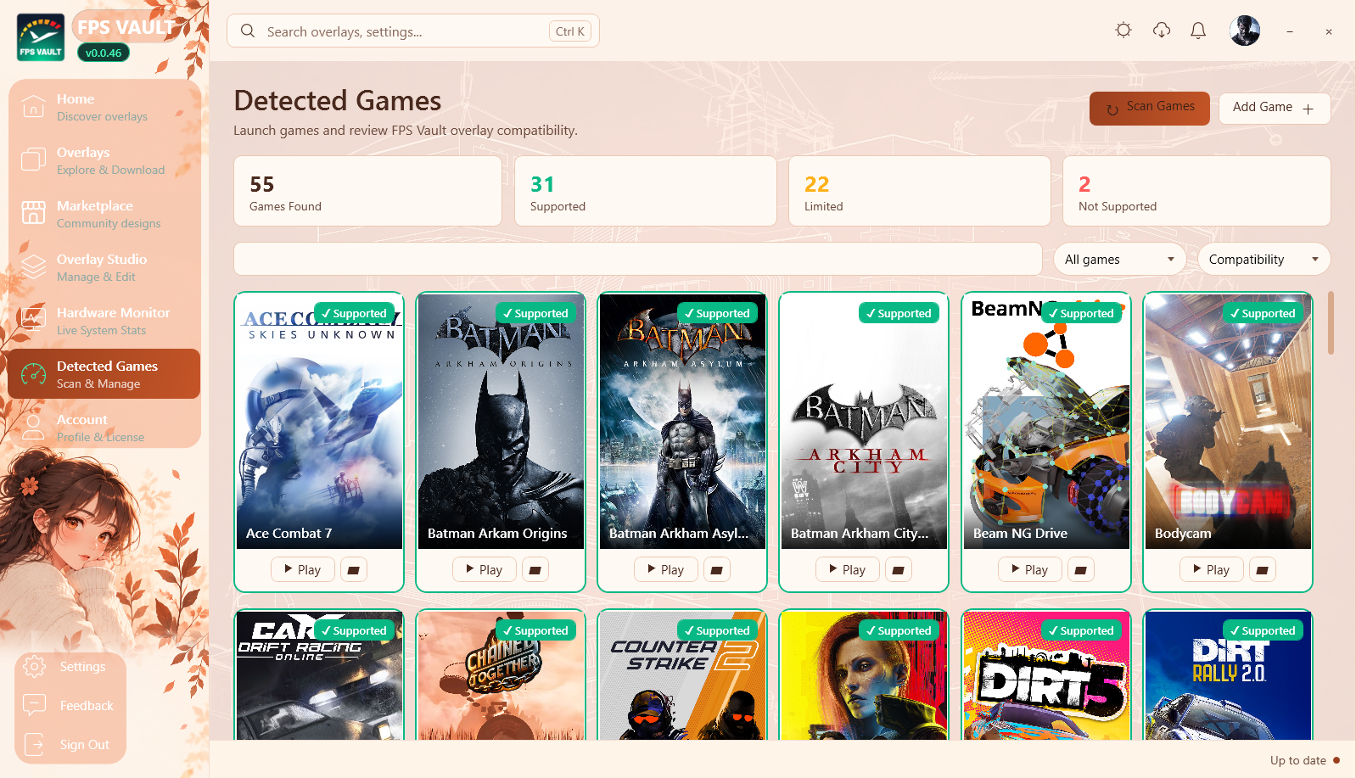Image resolution: width=1356 pixels, height=778 pixels.
Task: Click the Sign Out icon
Action: (35, 744)
